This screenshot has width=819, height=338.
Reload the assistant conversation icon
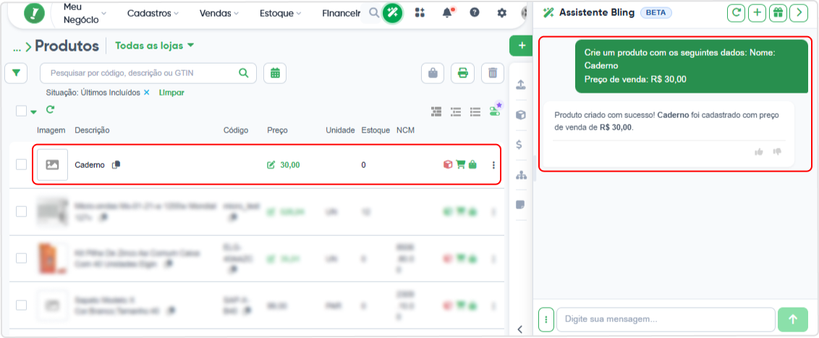coord(736,13)
